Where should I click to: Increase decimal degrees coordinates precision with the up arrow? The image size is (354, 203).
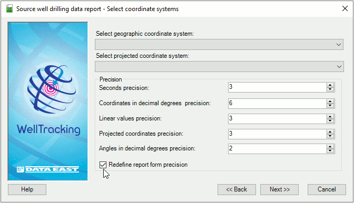(x=330, y=101)
